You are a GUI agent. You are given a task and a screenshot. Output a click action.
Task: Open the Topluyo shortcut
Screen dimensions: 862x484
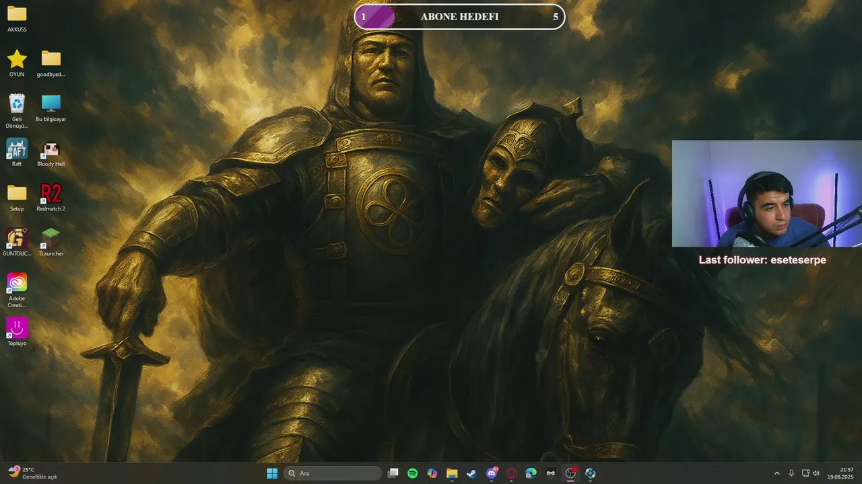pos(17,333)
